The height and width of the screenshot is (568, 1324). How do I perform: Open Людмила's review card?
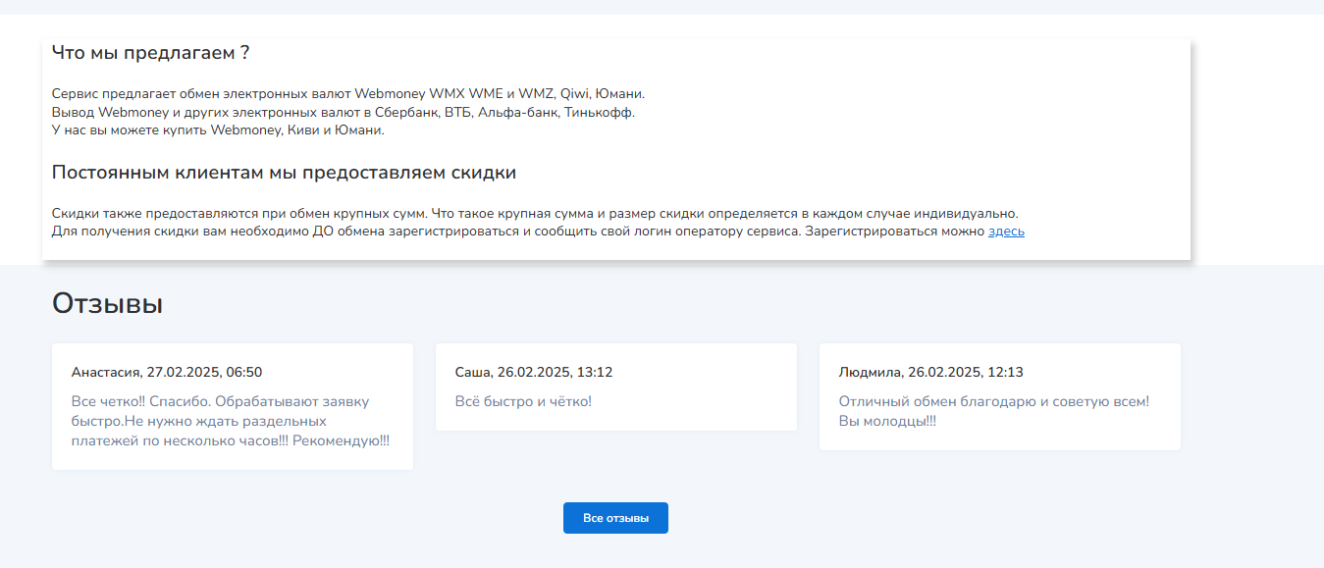pyautogui.click(x=999, y=395)
